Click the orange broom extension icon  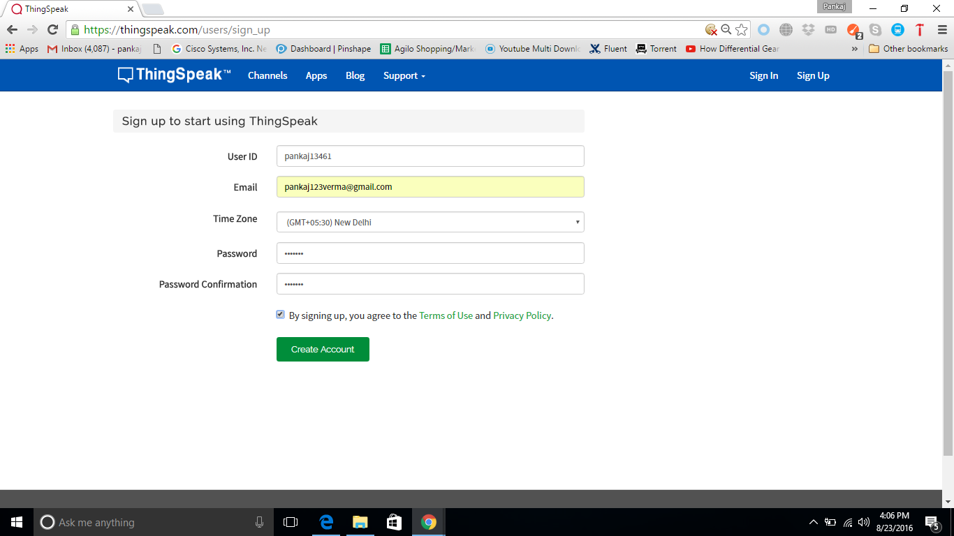point(853,30)
